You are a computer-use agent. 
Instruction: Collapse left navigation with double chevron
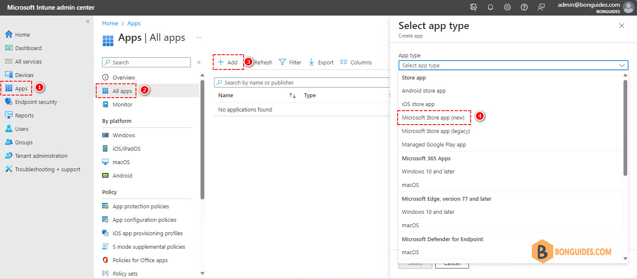[88, 21]
